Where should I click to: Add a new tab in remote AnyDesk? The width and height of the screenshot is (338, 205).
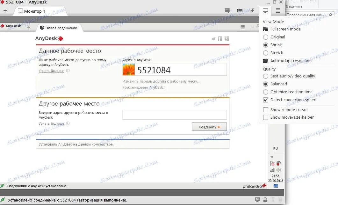coord(29,27)
